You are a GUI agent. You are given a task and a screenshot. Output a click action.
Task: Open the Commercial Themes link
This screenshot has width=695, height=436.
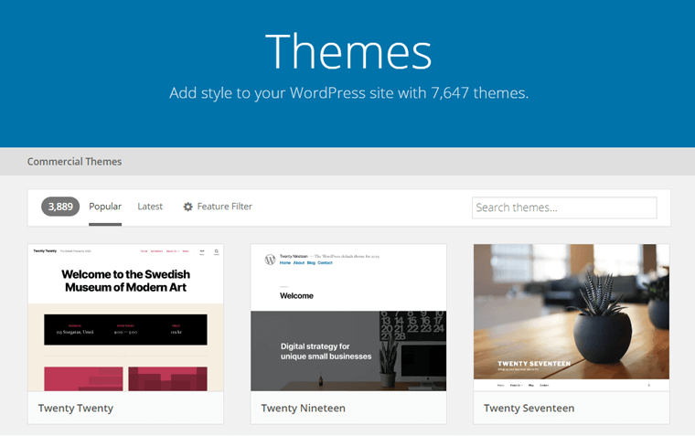pos(74,162)
